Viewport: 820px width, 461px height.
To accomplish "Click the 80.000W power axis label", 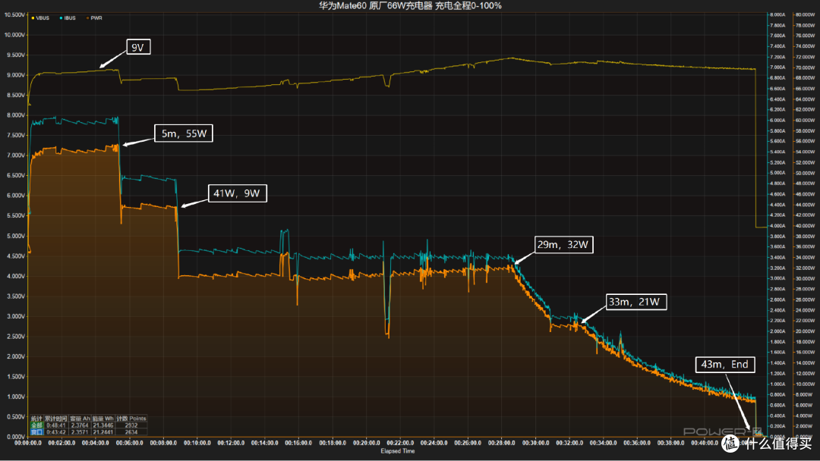I will [x=805, y=14].
